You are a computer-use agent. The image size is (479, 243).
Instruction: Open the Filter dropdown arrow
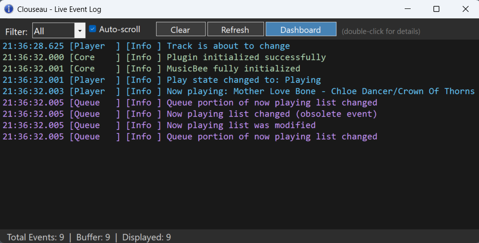coord(80,31)
